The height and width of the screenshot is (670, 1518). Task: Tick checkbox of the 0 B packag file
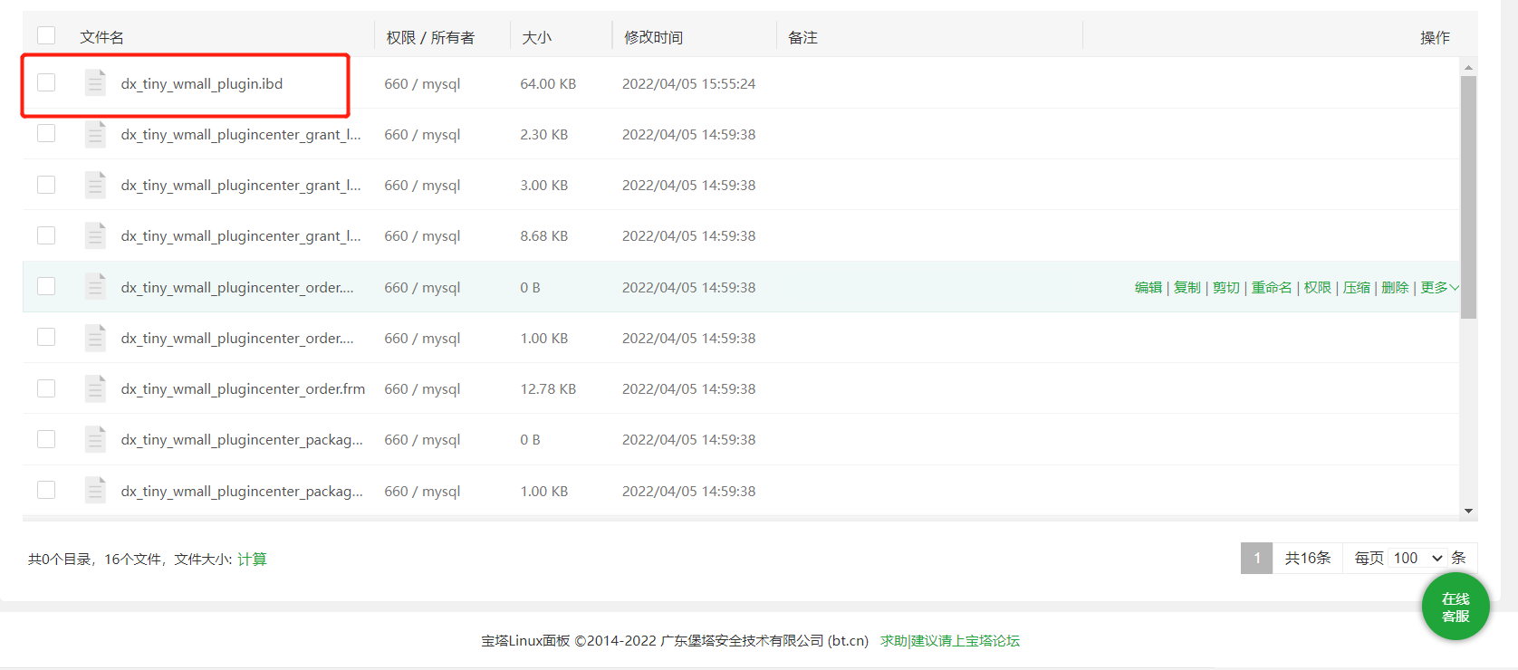coord(46,439)
